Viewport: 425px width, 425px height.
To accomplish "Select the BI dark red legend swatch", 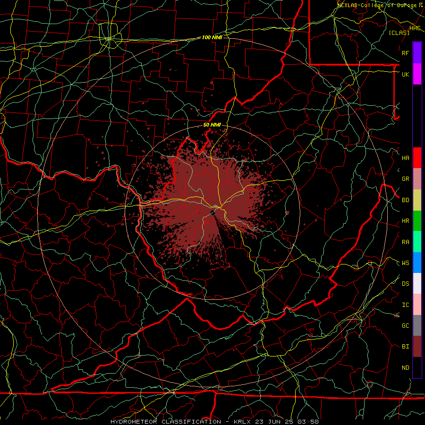I will [417, 347].
